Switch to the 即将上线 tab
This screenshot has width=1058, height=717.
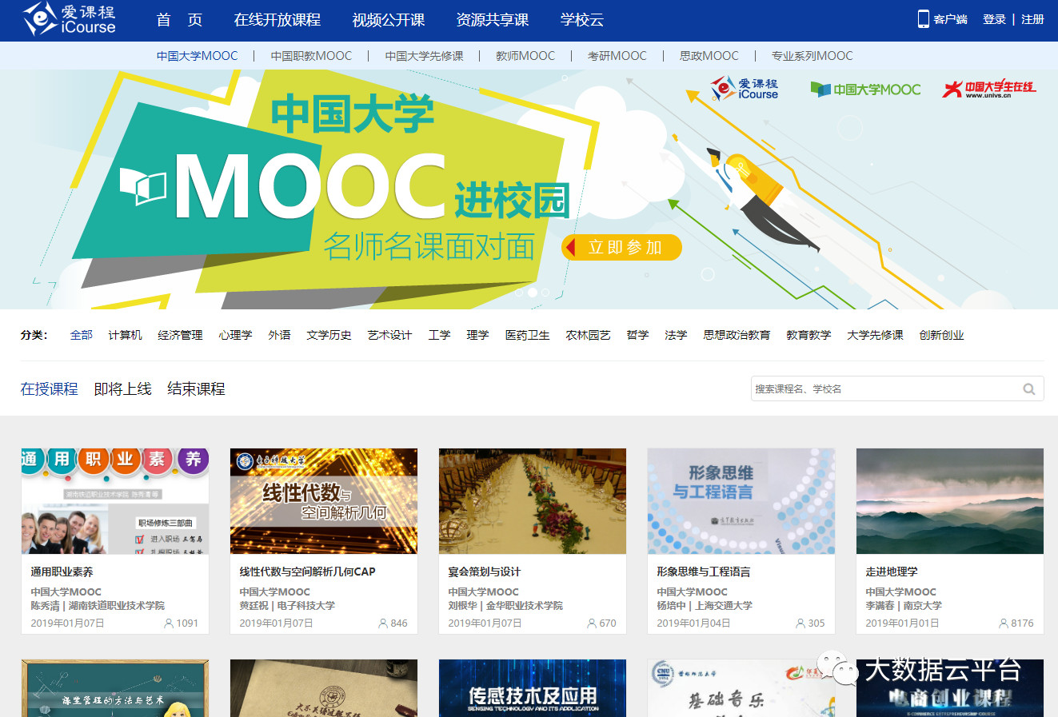pyautogui.click(x=123, y=388)
